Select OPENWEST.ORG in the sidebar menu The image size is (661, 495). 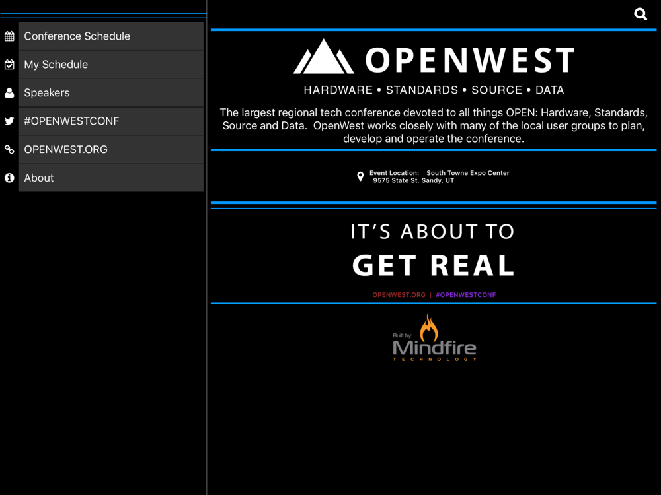point(111,149)
